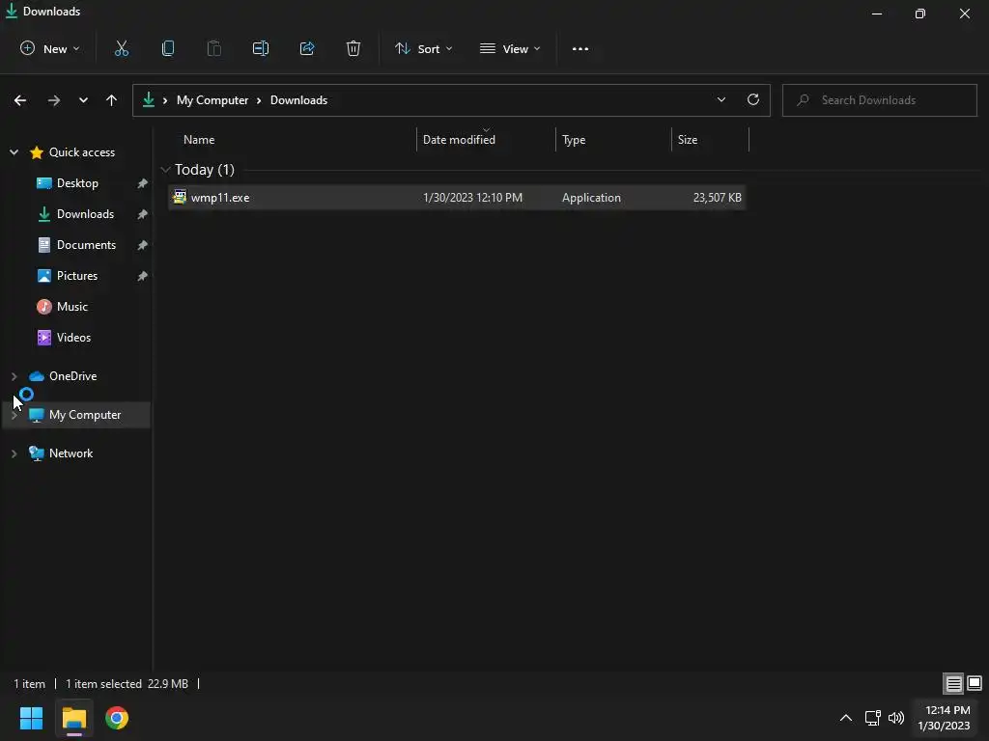Open Videos folder in sidebar
This screenshot has width=989, height=741.
[x=73, y=337]
